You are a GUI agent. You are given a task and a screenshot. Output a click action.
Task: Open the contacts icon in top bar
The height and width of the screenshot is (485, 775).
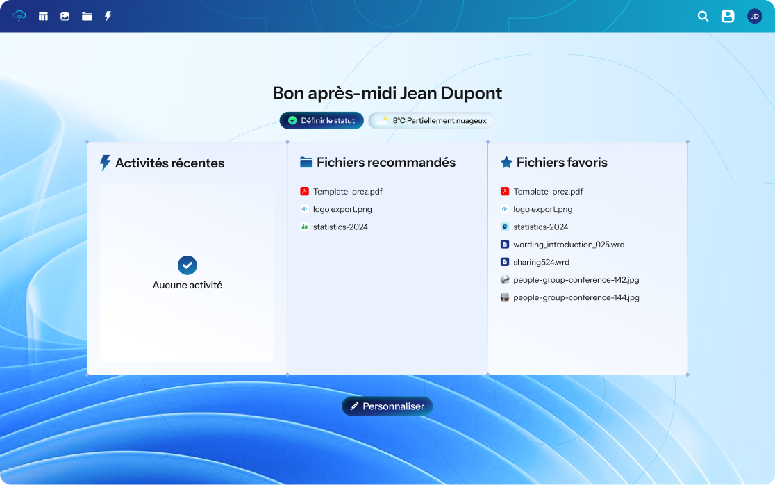point(728,16)
